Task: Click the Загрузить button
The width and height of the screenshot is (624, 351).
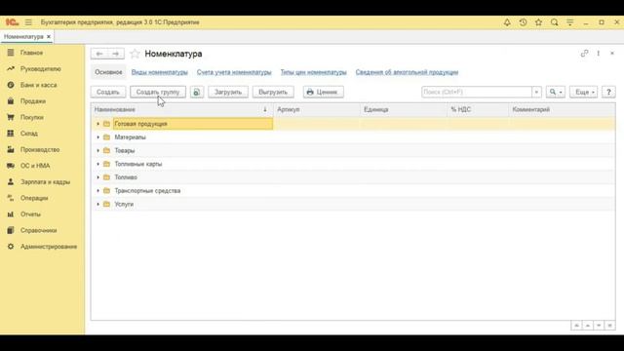Action: [x=228, y=92]
